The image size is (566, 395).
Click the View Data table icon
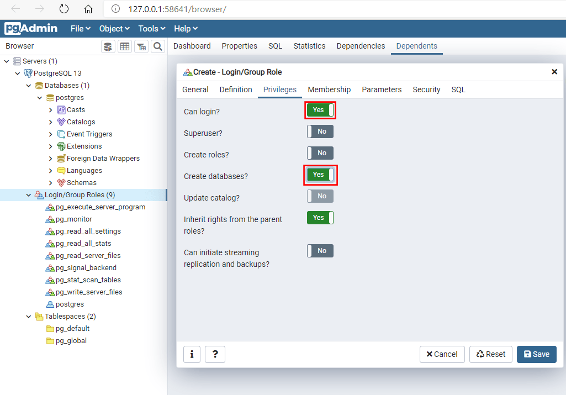point(125,46)
